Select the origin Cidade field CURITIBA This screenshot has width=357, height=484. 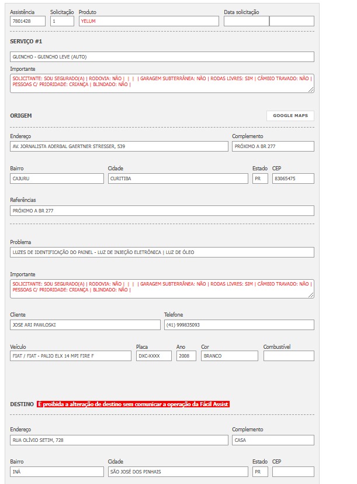click(x=178, y=179)
